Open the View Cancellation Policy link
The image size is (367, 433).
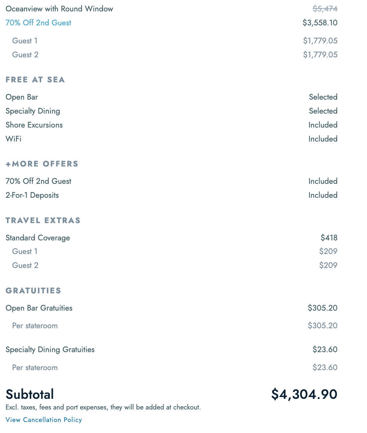(44, 420)
